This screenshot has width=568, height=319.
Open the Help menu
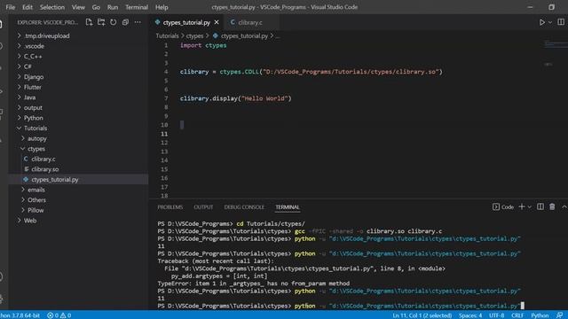coord(162,7)
